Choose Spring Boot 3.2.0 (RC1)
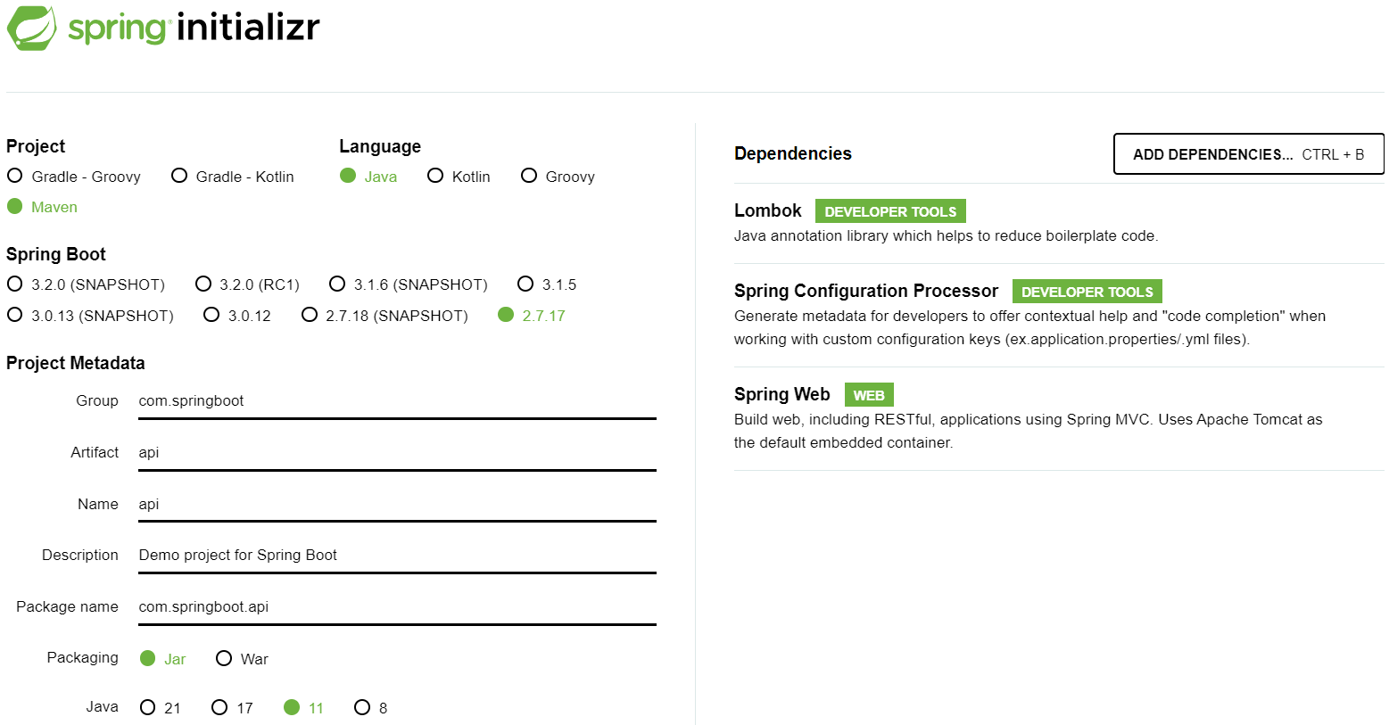 (247, 284)
